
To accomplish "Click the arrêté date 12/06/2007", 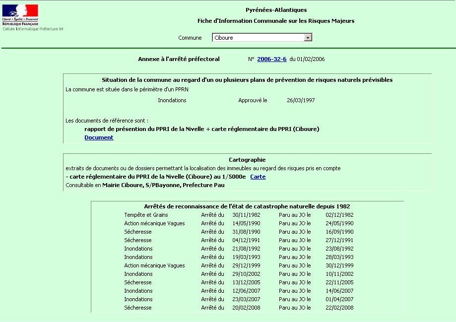I will click(x=246, y=291).
